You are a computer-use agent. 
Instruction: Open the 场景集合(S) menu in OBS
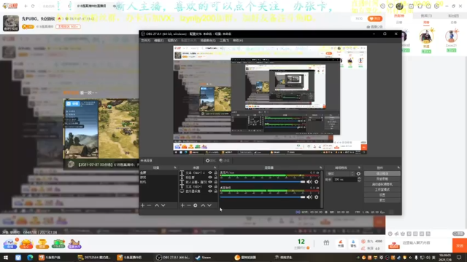[x=208, y=41]
